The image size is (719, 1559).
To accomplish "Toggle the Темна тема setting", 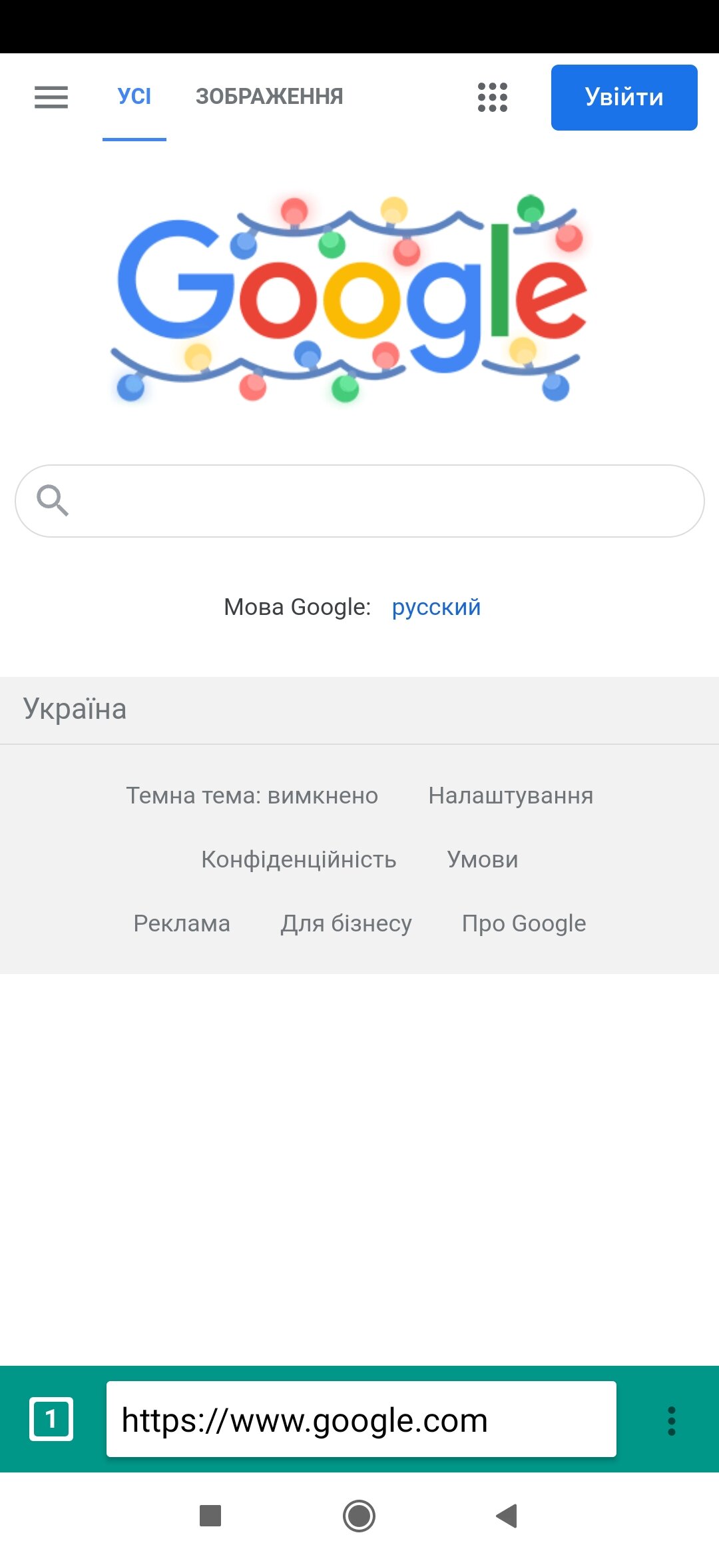I will pyautogui.click(x=252, y=795).
